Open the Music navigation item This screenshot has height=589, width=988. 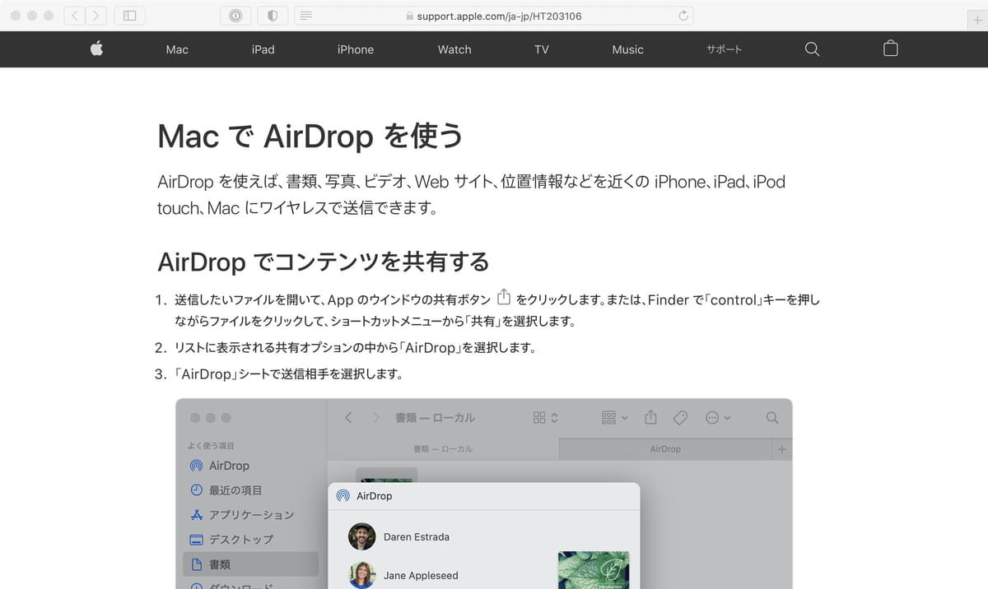click(627, 49)
